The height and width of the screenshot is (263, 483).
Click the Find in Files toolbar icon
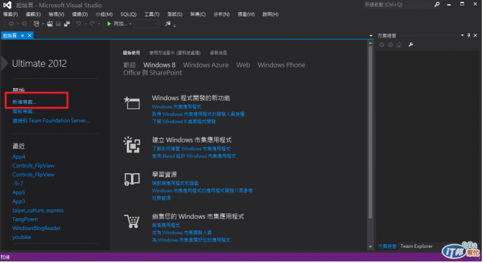tap(168, 24)
